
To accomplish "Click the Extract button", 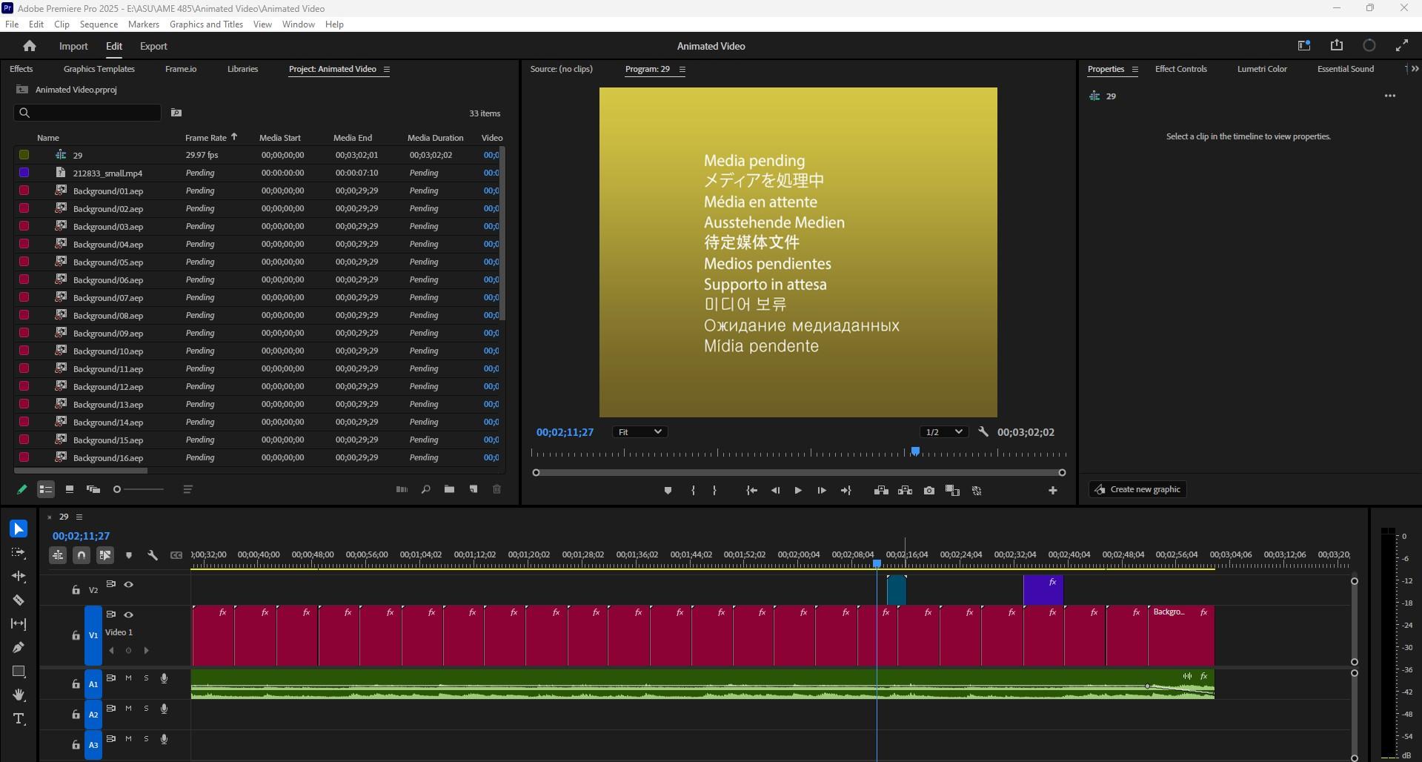I will (905, 491).
